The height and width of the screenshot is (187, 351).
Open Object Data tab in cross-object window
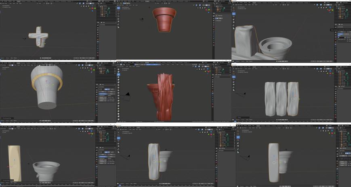point(98,51)
